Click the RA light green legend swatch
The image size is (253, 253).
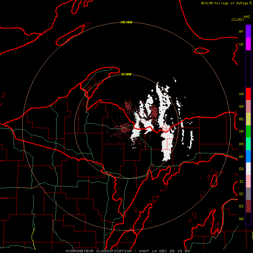coord(248,144)
